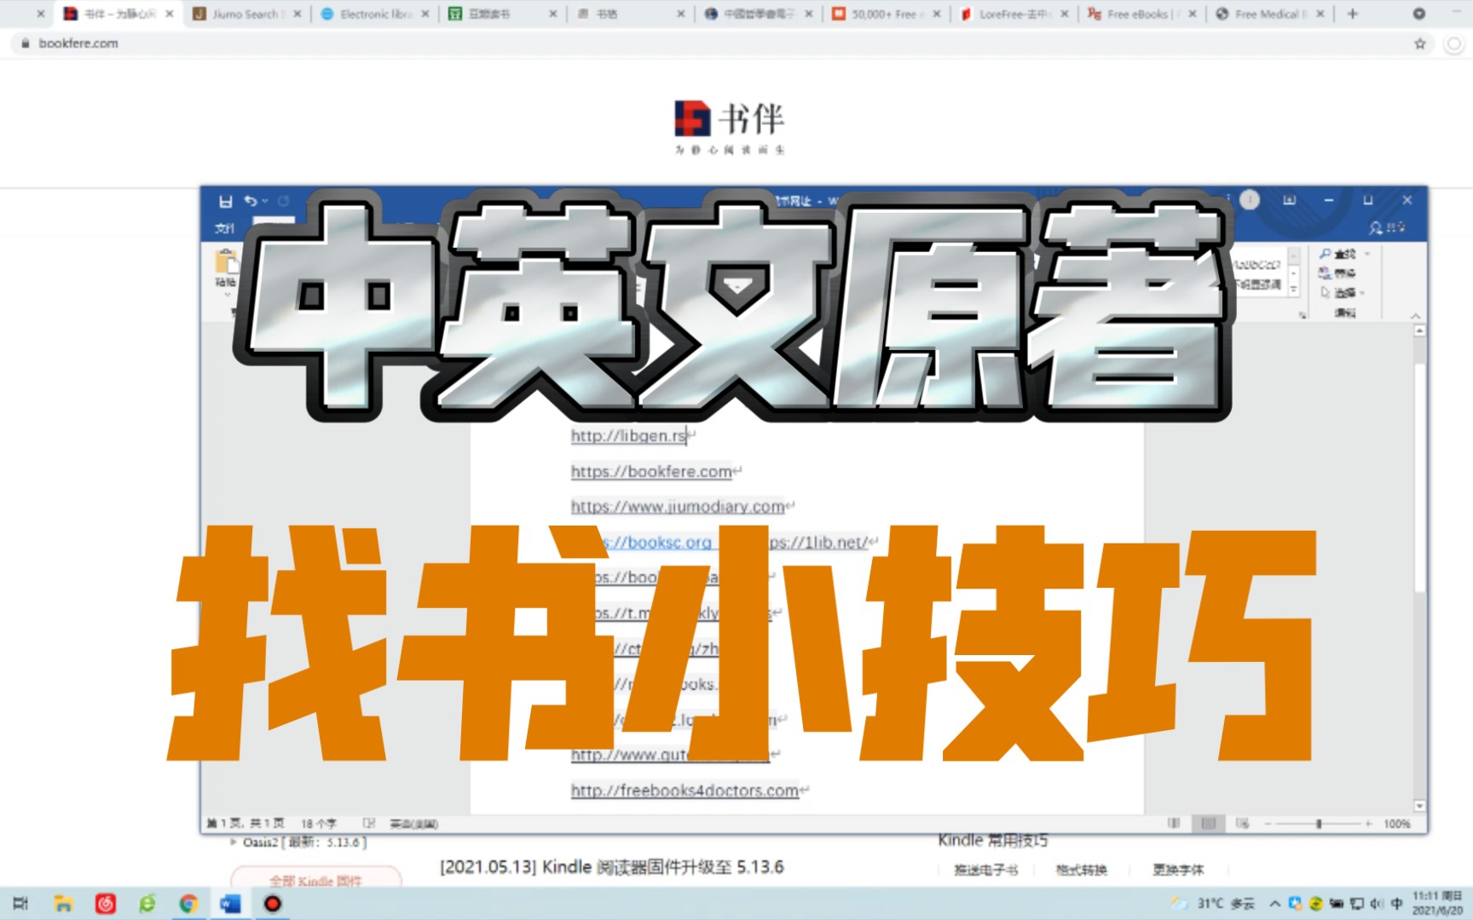Click the volume icon in system tray
The height and width of the screenshot is (920, 1473).
(1376, 904)
